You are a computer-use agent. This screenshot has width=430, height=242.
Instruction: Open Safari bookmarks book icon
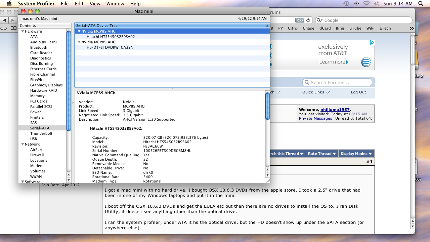13,28
